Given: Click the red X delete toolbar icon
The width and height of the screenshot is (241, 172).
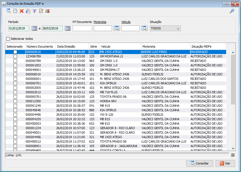Looking at the screenshot, I should (x=22, y=11).
